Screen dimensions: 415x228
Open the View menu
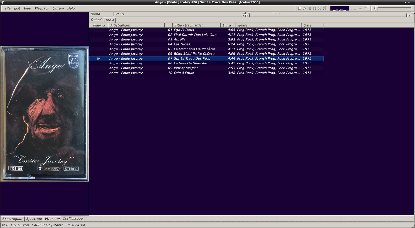[x=28, y=8]
